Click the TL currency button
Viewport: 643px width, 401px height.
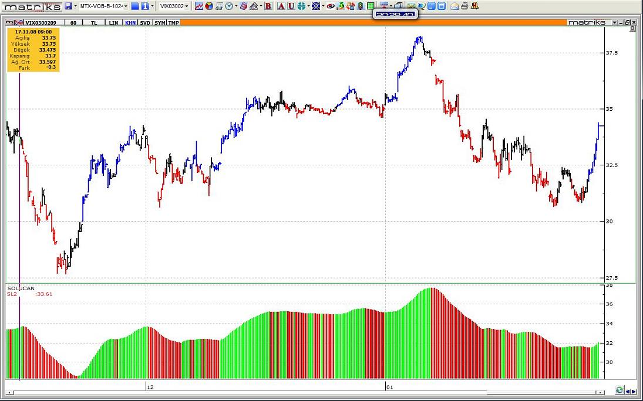tap(94, 22)
